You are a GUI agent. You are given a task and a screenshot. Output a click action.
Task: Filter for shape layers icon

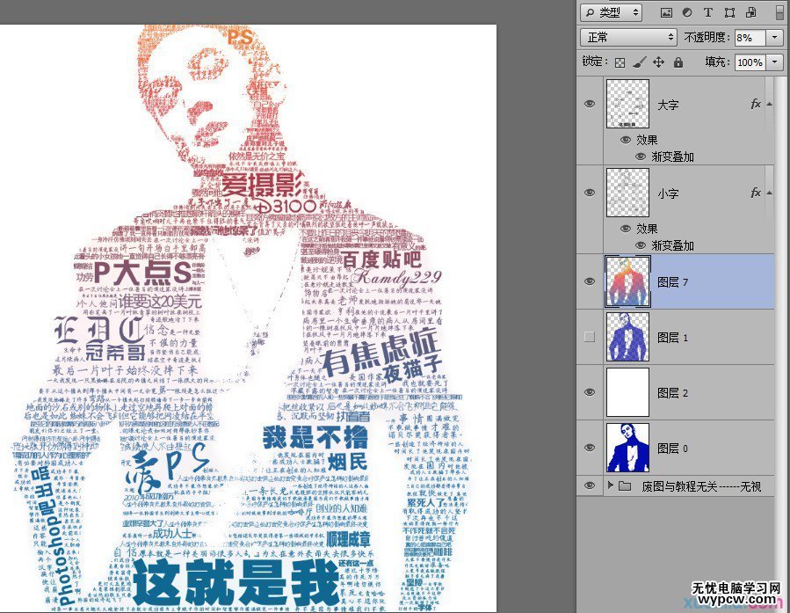point(729,12)
